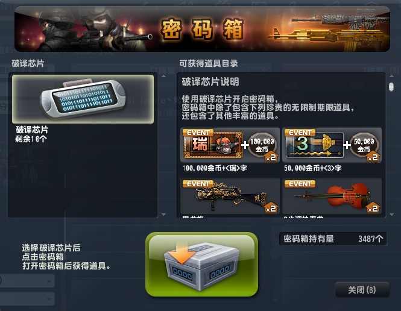Click the 50,000 金币 coin icon

click(364, 145)
